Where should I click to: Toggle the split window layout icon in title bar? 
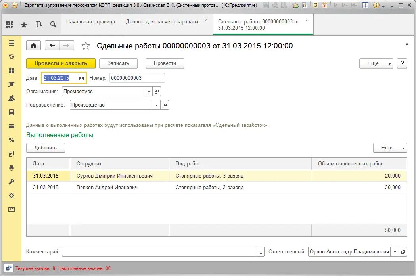pos(365,5)
